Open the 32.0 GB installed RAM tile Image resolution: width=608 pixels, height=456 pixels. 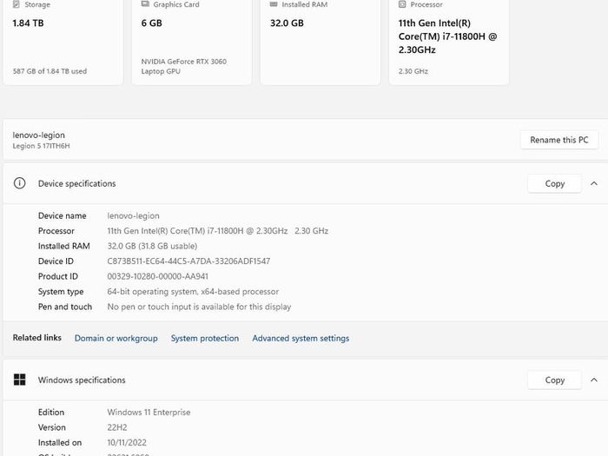[x=321, y=41]
